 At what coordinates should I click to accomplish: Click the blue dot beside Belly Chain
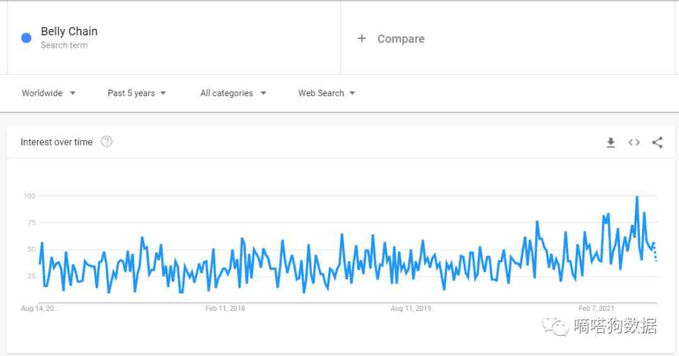point(26,38)
